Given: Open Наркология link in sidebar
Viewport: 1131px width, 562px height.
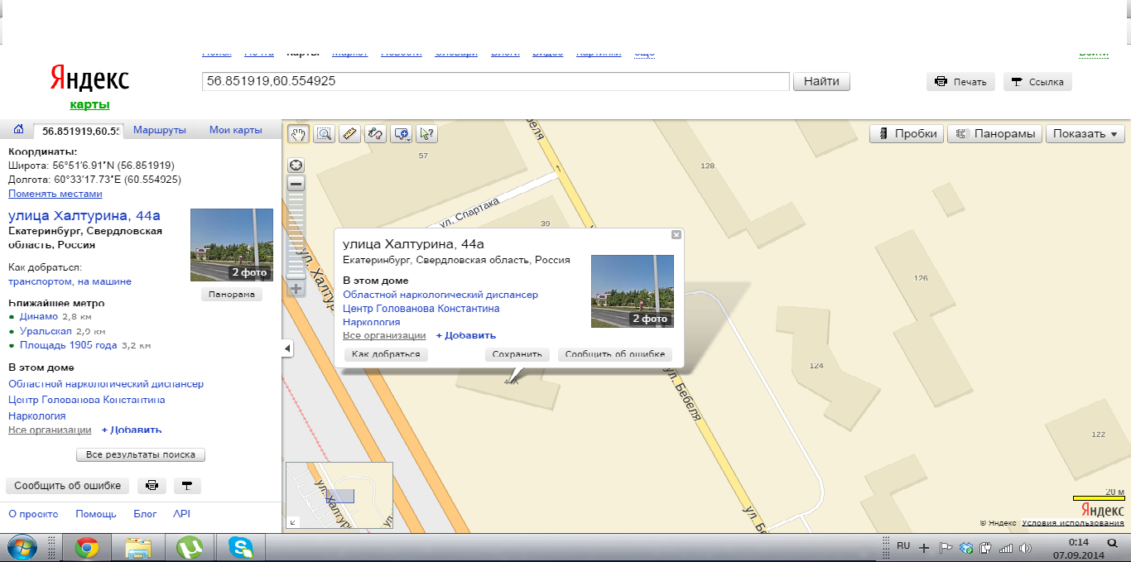Looking at the screenshot, I should coord(37,415).
